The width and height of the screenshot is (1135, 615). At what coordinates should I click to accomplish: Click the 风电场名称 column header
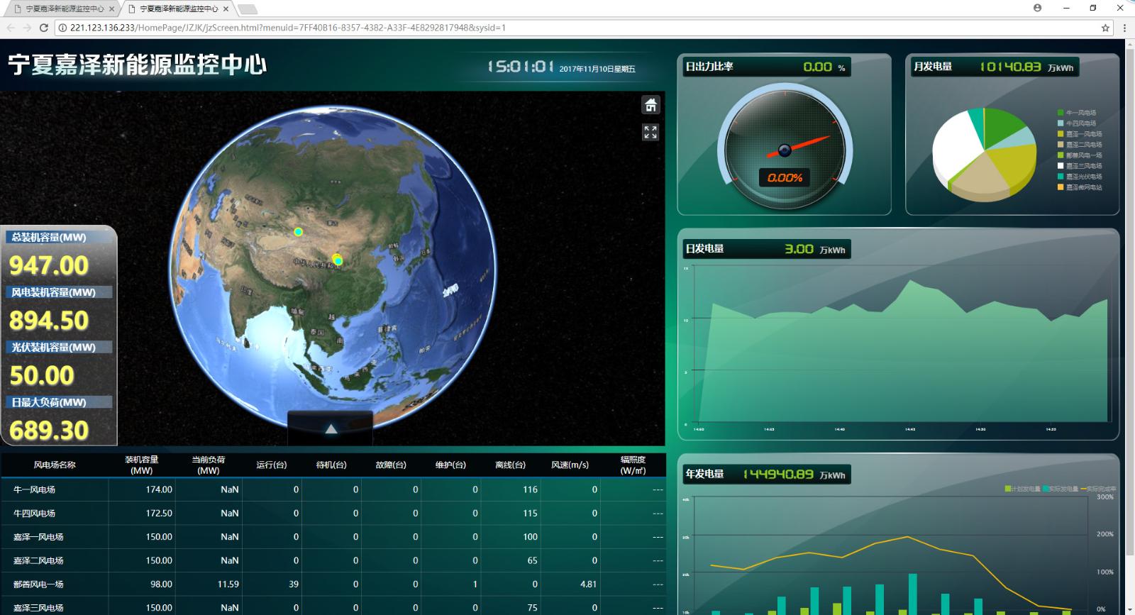tap(55, 465)
